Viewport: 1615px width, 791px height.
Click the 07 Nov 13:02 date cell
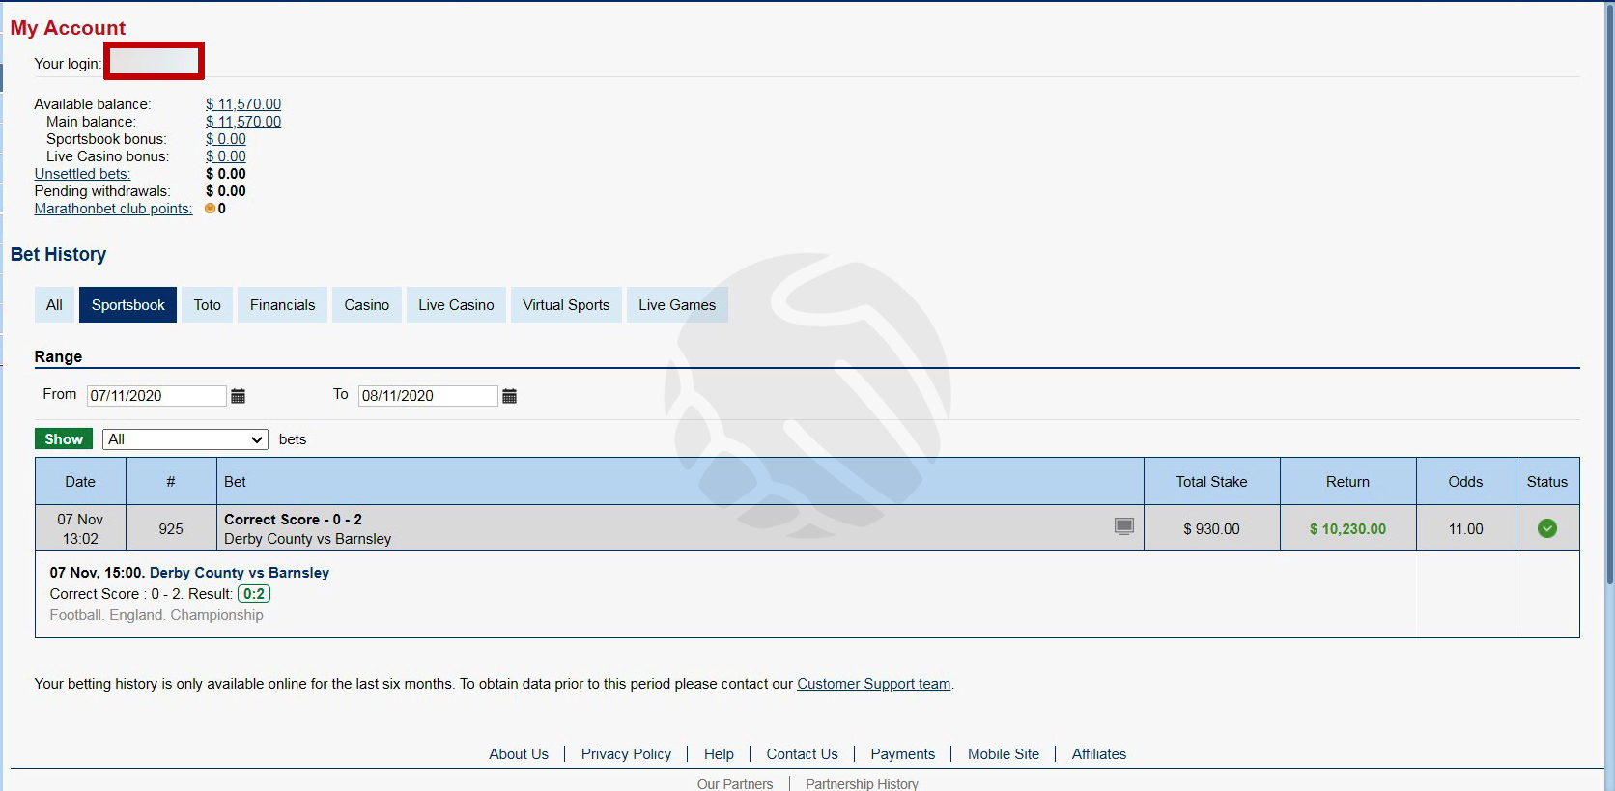tap(80, 529)
